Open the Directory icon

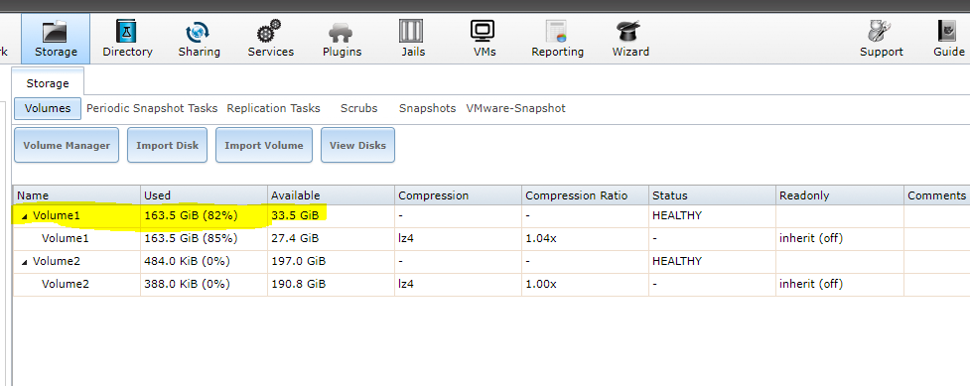(x=127, y=31)
